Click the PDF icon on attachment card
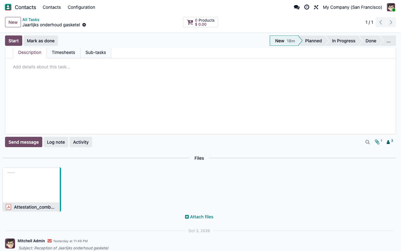Image resolution: width=401 pixels, height=251 pixels. coord(8,207)
